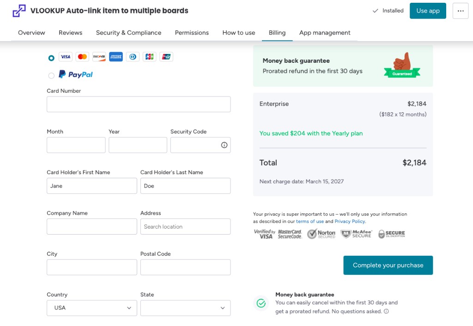Open the Security & Compliance tab
Image resolution: width=473 pixels, height=326 pixels.
coord(128,33)
